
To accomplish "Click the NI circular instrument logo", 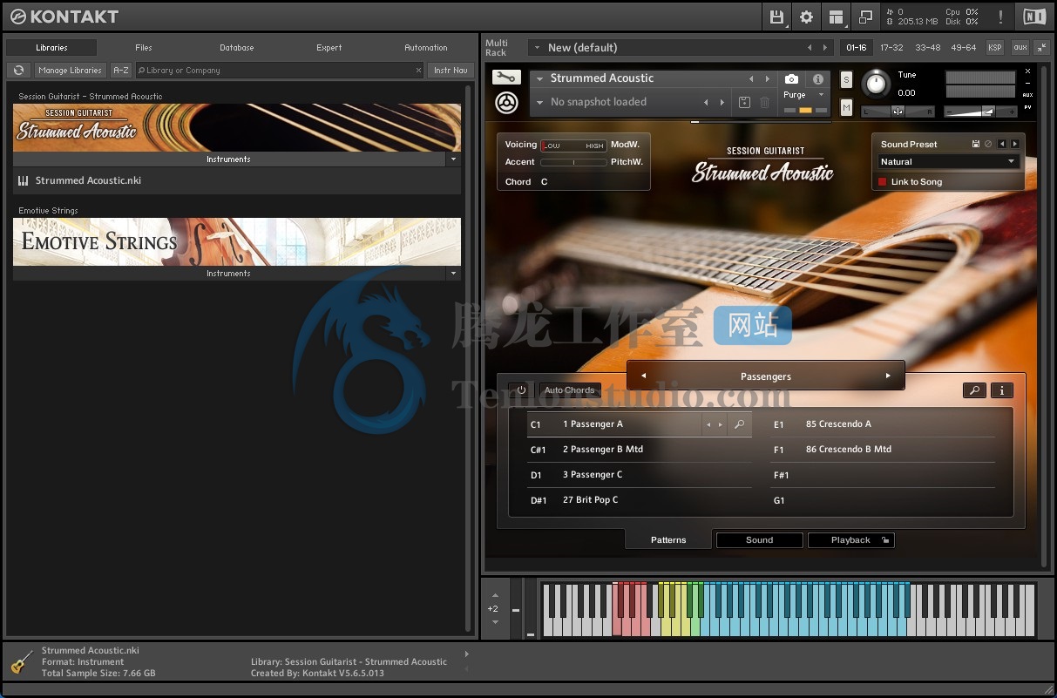I will click(x=505, y=102).
